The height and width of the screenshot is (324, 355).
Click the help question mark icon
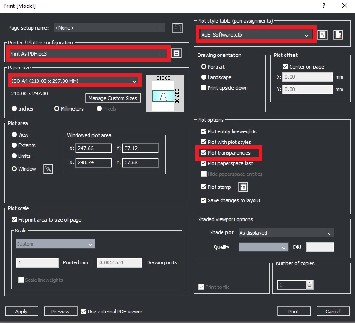(323, 6)
